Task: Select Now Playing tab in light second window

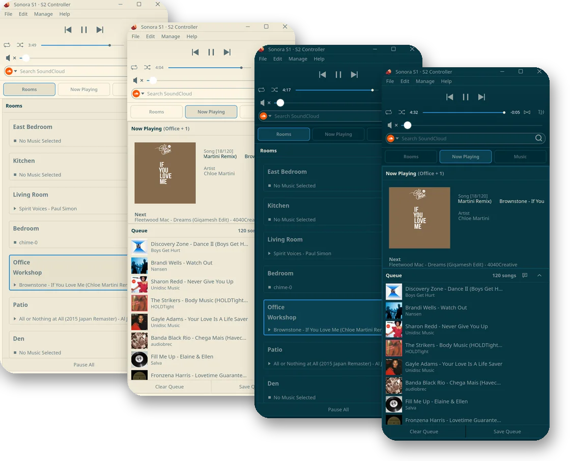Action: 211,112
